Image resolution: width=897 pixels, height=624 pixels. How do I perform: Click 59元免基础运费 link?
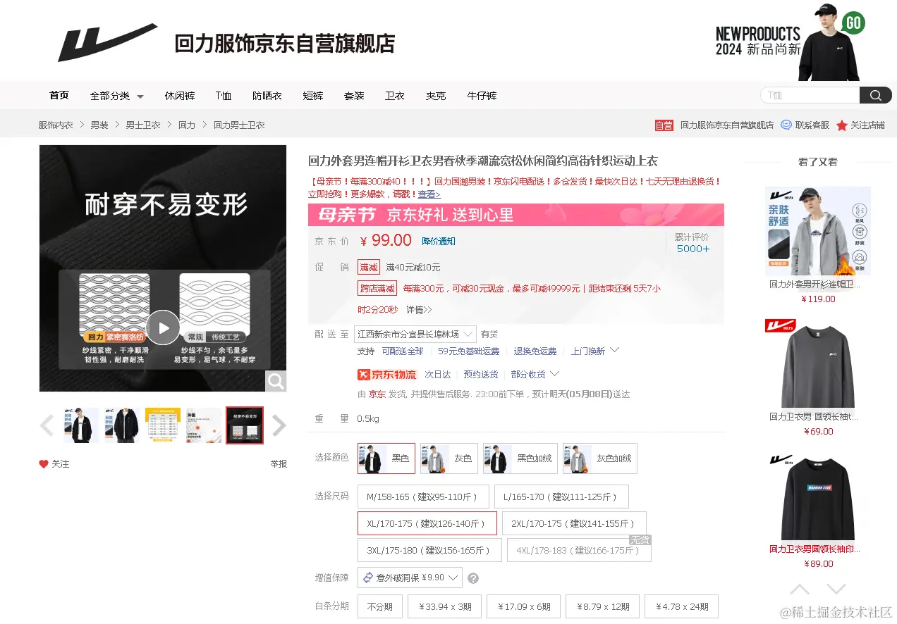pos(468,351)
